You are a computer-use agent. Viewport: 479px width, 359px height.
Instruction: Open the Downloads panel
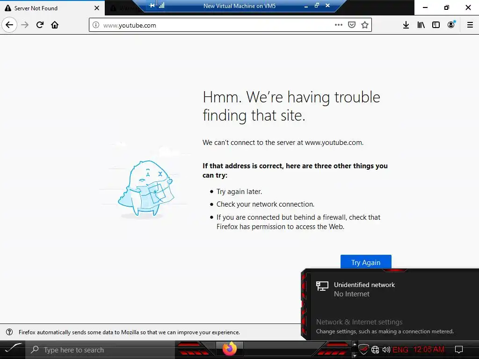pos(406,25)
